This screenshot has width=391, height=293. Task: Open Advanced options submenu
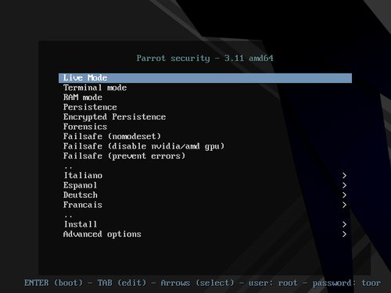tap(205, 234)
